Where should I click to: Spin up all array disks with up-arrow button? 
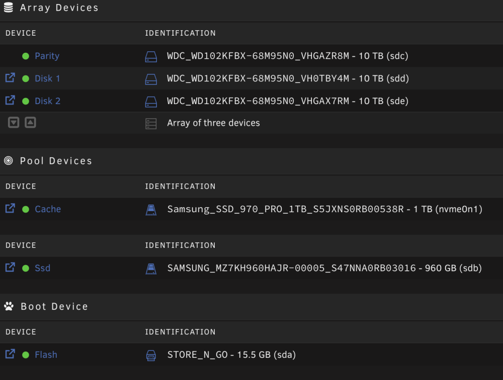click(31, 123)
